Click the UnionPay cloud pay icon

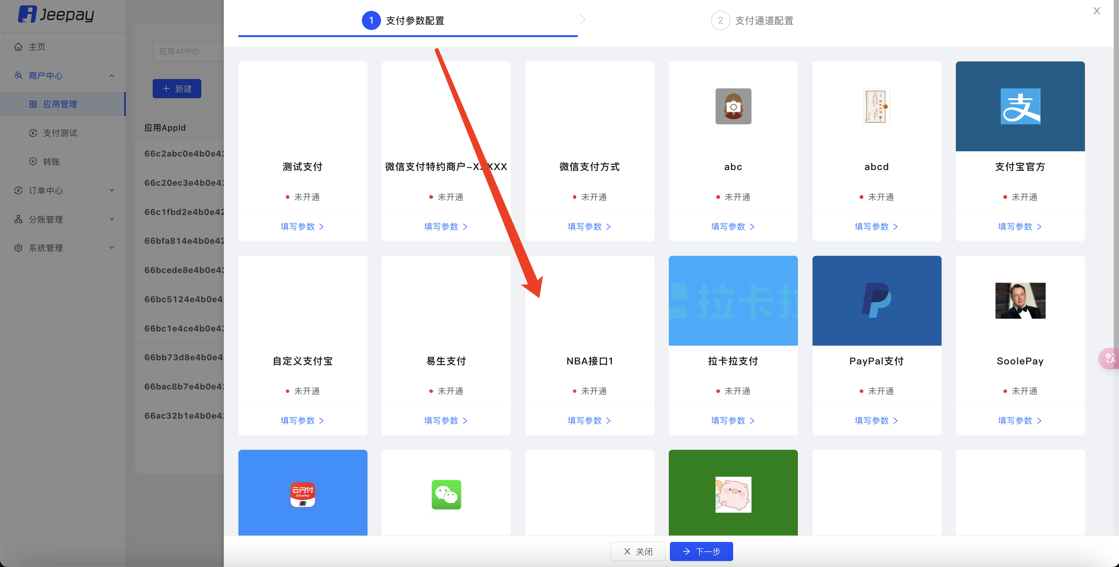click(302, 495)
